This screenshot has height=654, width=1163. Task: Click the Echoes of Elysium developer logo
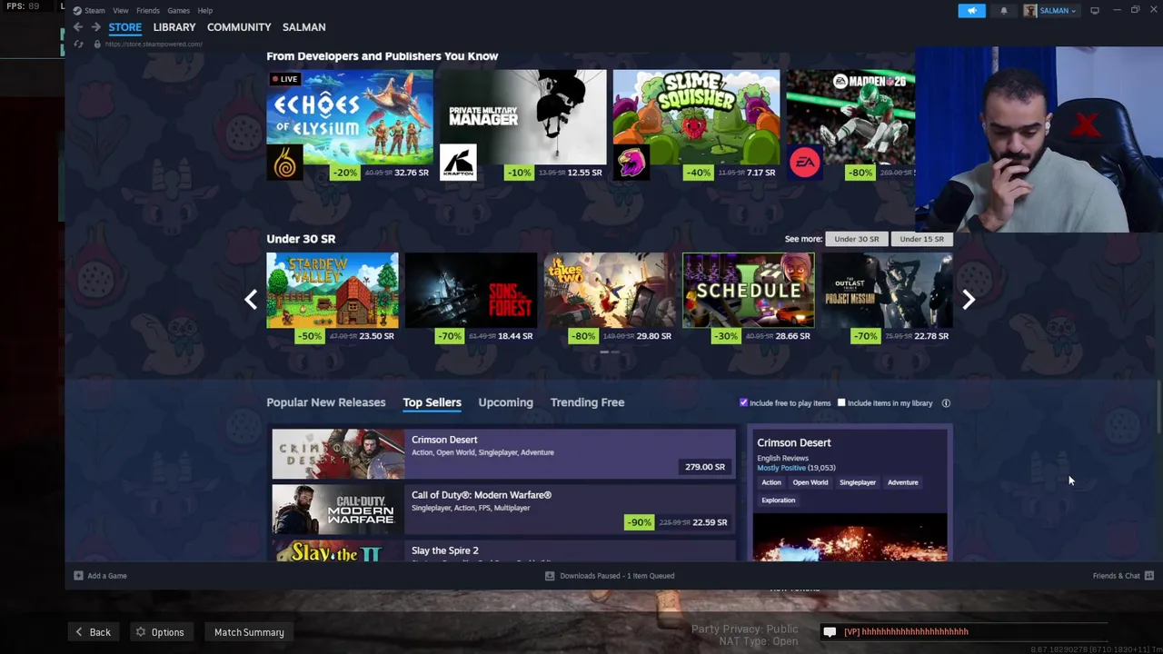tap(284, 163)
